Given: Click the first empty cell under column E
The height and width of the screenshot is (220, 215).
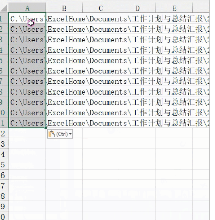Looking at the screenshot, I should 174,133.
